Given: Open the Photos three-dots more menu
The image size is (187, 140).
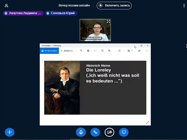Looking at the screenshot, I should [x=147, y=51].
